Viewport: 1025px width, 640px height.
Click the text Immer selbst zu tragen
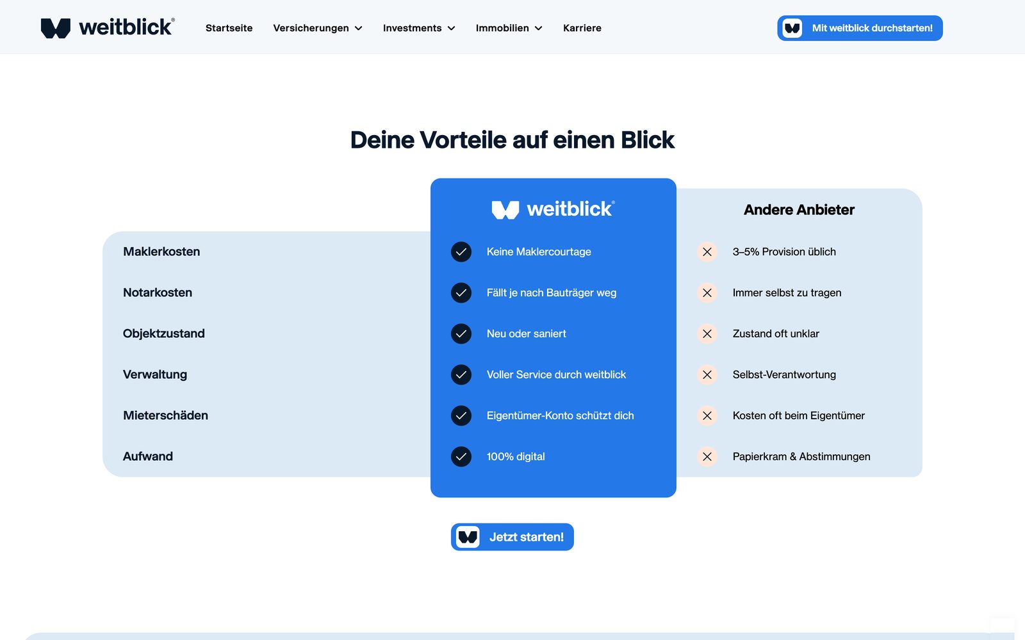[x=787, y=293]
